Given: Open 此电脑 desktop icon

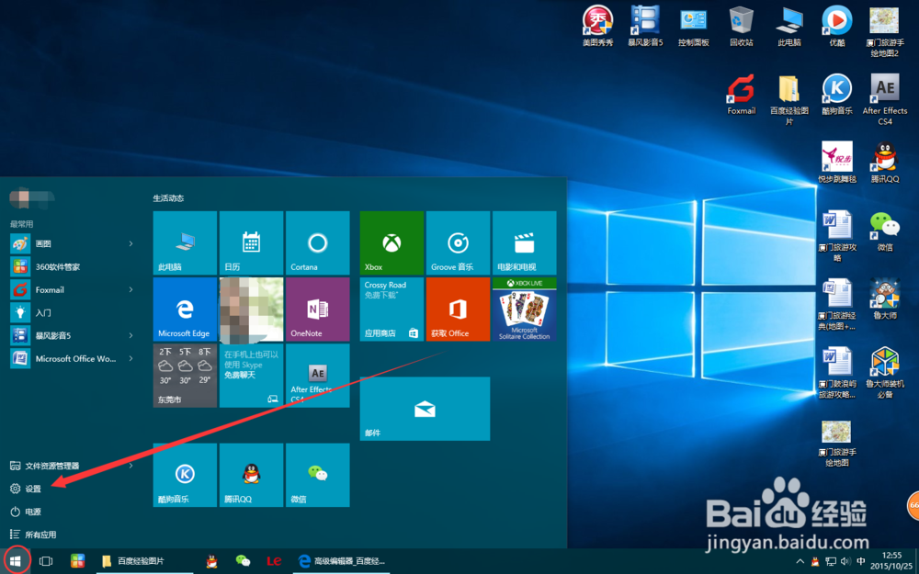Looking at the screenshot, I should [x=789, y=26].
